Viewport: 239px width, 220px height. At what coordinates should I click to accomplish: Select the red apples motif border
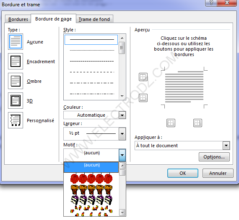91,178
